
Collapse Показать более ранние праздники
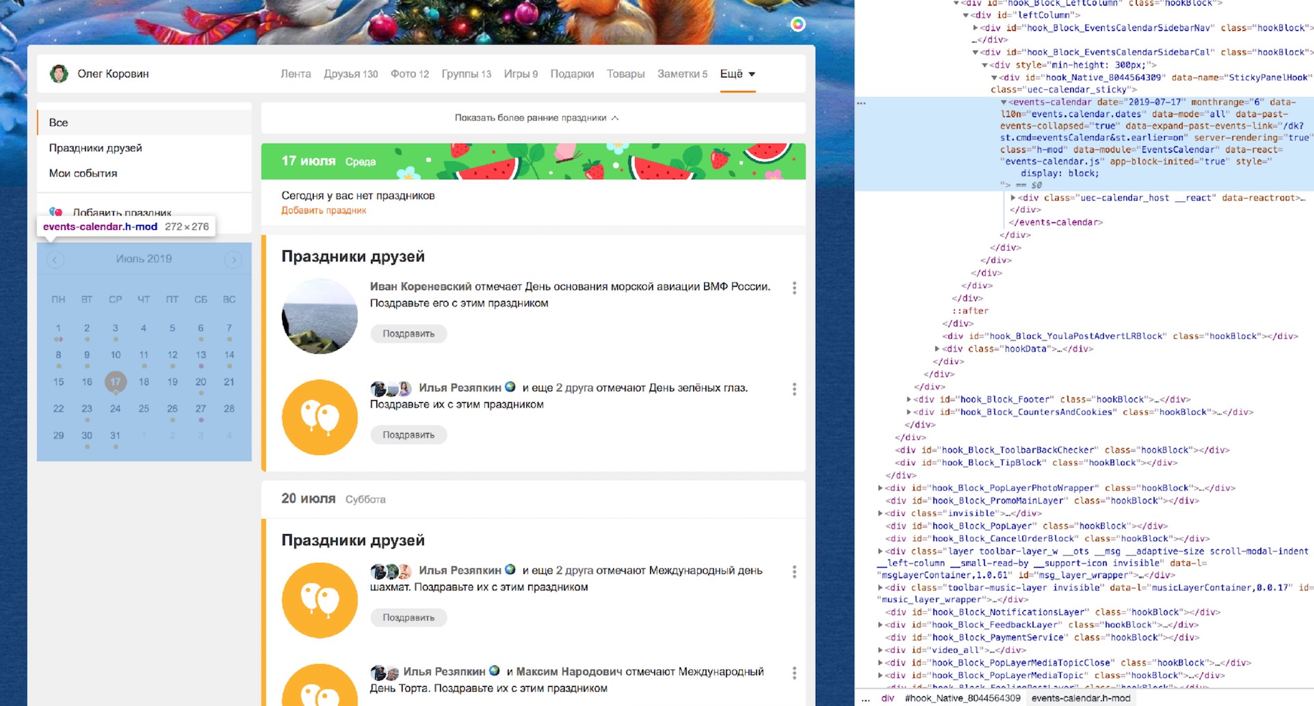pos(534,118)
